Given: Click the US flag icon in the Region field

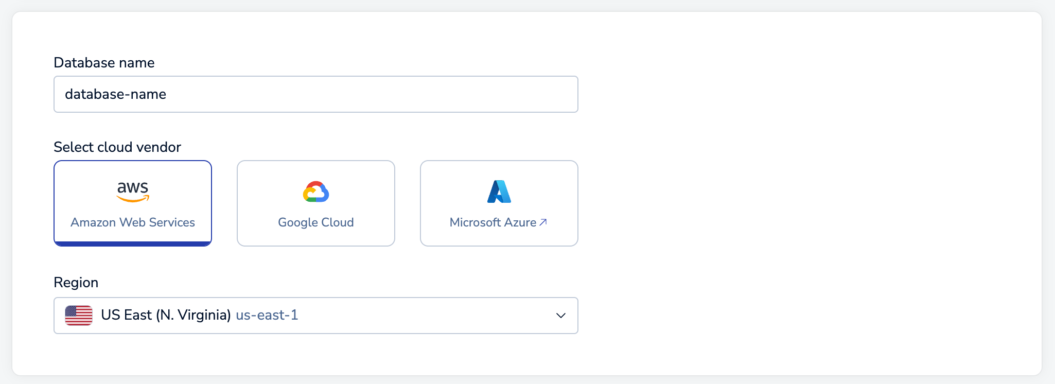Looking at the screenshot, I should click(79, 316).
